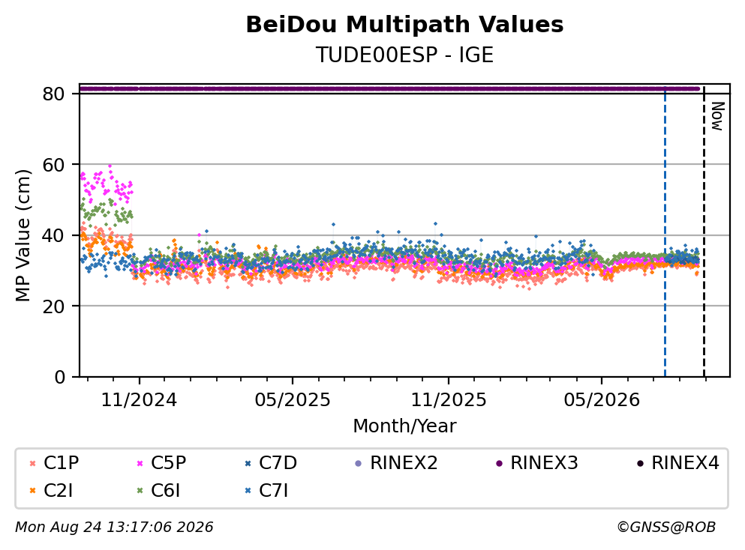Screen dimensions: 745x550
Task: Select the C1P legend label
Action: [62, 462]
